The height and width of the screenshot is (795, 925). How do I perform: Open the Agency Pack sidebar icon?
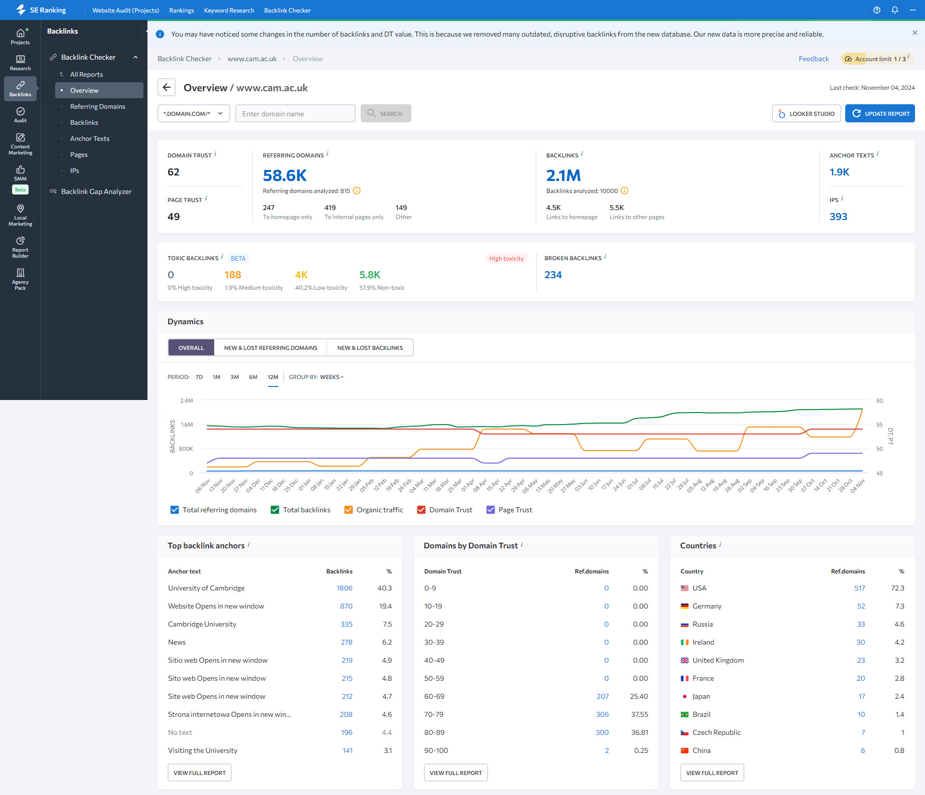coord(20,279)
